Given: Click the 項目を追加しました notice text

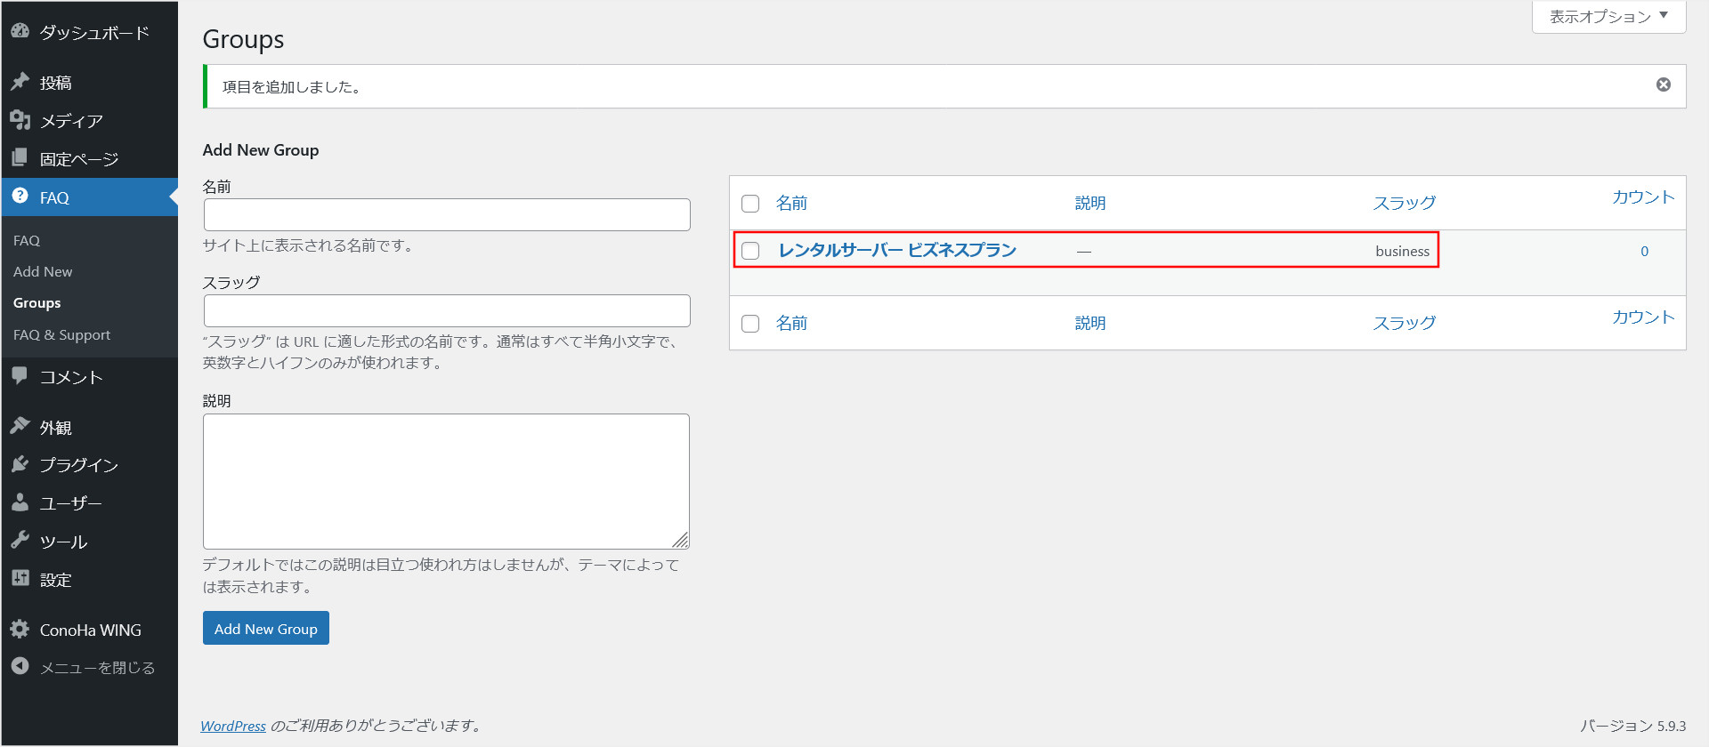Looking at the screenshot, I should pyautogui.click(x=292, y=86).
